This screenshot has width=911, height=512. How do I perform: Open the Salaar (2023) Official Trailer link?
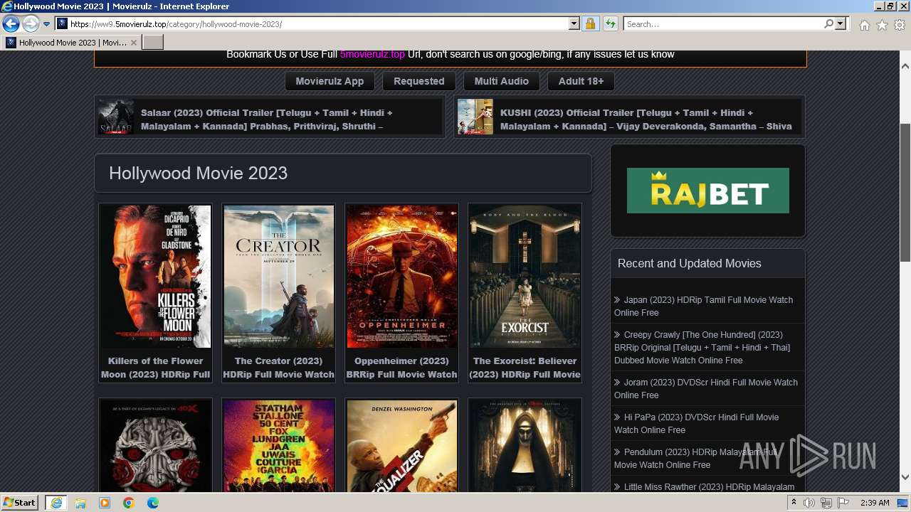(x=267, y=119)
